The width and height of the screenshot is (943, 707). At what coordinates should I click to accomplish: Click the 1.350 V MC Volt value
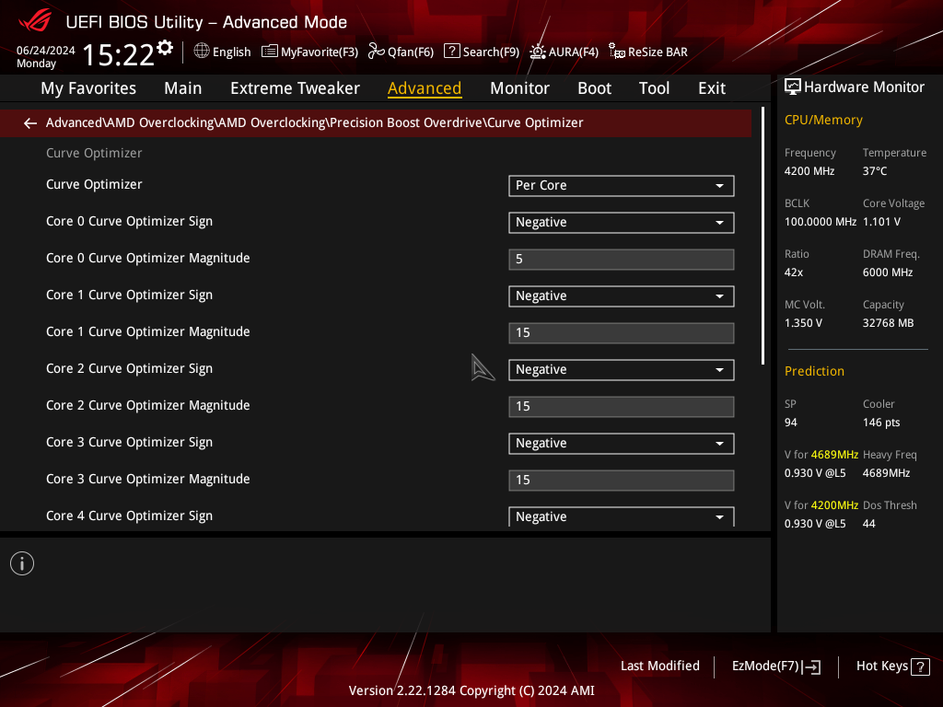coord(803,323)
